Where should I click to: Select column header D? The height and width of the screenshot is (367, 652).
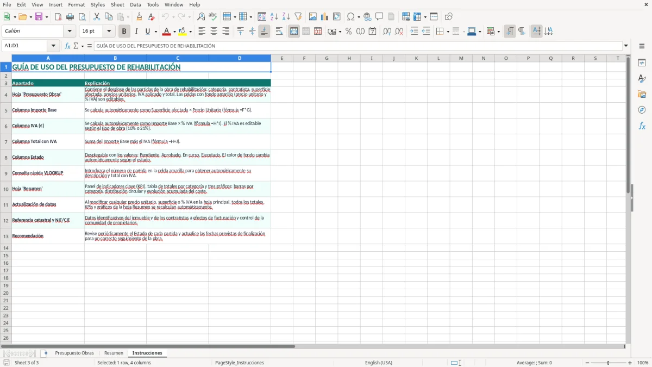tap(240, 58)
